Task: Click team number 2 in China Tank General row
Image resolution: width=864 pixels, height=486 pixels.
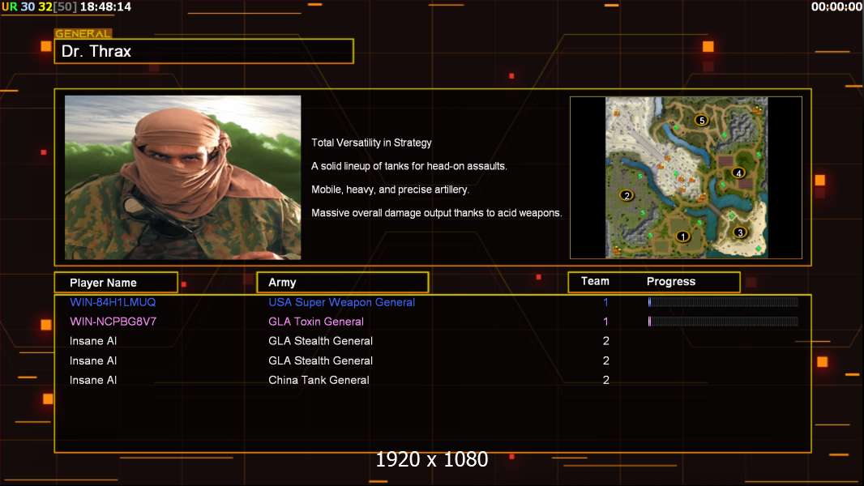Action: [x=605, y=380]
